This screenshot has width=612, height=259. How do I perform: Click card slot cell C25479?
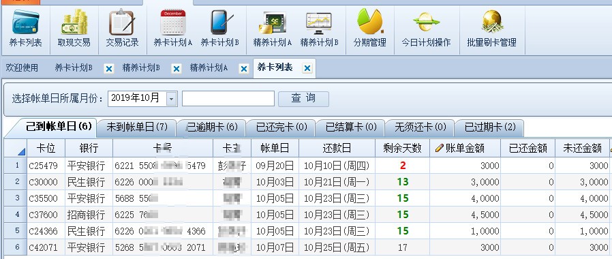[46, 166]
